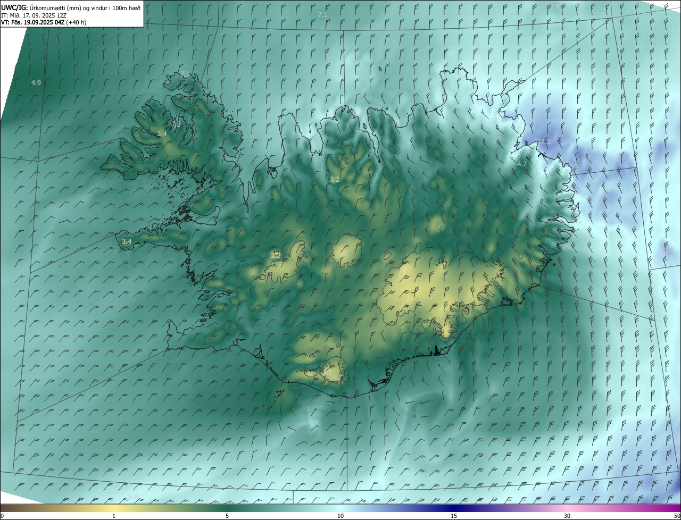Select the 30 tick on the color scale

567,516
